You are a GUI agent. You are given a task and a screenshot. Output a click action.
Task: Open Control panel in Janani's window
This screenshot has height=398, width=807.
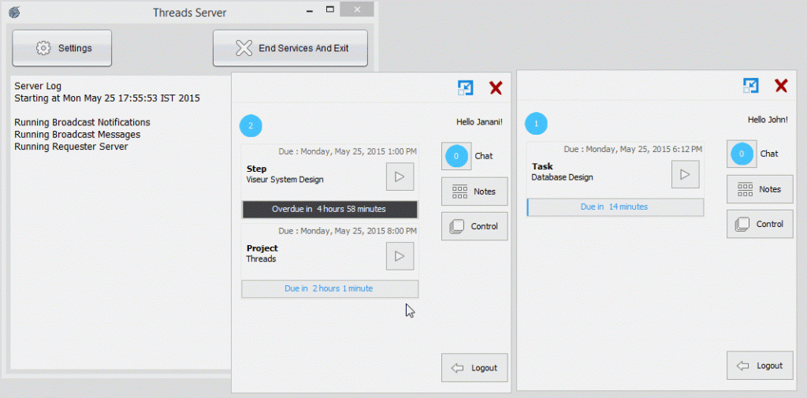474,226
